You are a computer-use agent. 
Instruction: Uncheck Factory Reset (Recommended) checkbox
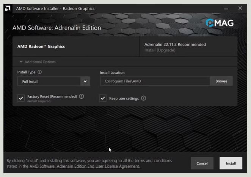[x=21, y=98]
